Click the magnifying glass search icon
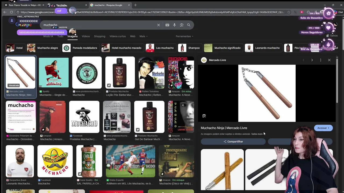 (189, 25)
